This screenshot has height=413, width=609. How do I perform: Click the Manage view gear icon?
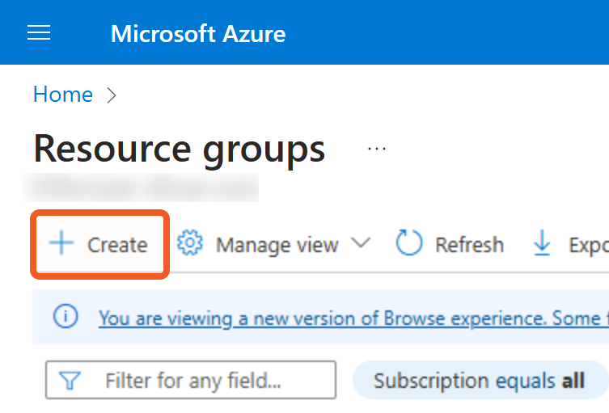tap(190, 243)
